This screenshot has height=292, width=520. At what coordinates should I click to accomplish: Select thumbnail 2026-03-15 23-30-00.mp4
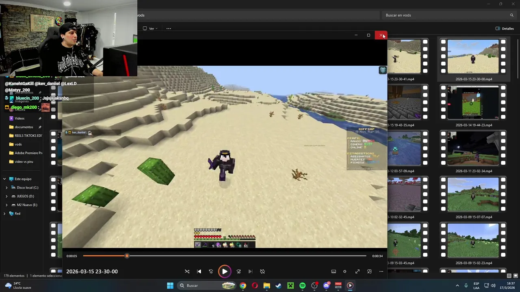coord(473,56)
